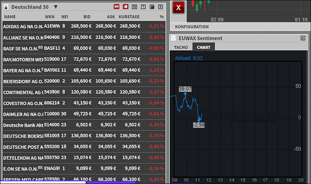Image resolution: width=311 pixels, height=184 pixels.
Task: Select DAIMLER AG NA row name
Action: click(x=23, y=115)
